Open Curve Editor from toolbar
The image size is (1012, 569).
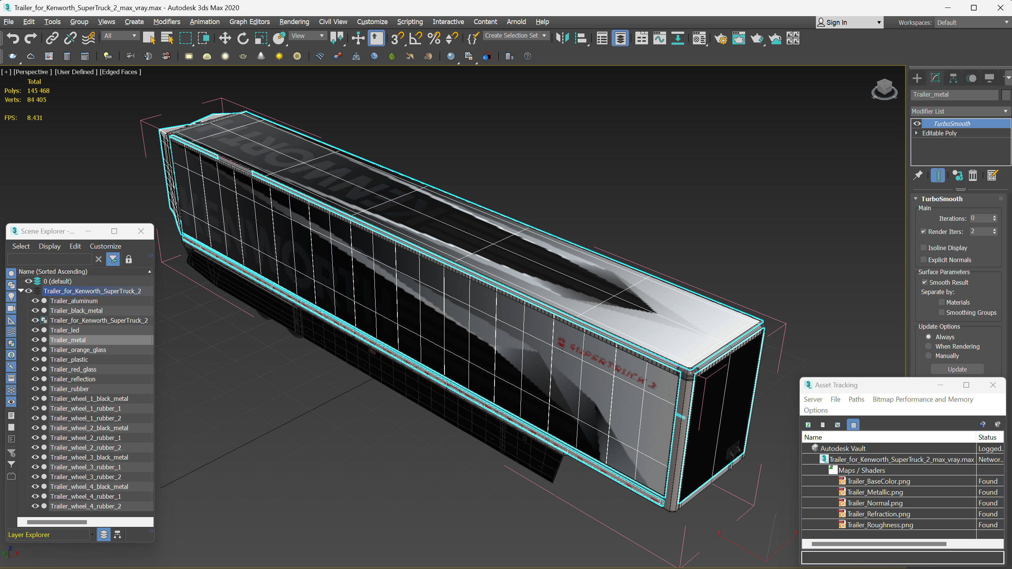tap(660, 38)
